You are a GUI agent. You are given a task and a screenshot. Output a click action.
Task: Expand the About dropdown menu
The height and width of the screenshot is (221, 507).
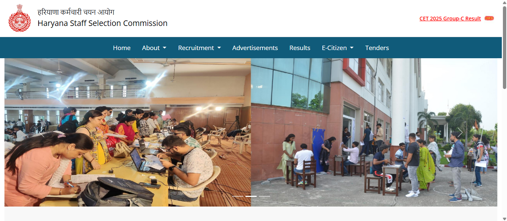154,48
